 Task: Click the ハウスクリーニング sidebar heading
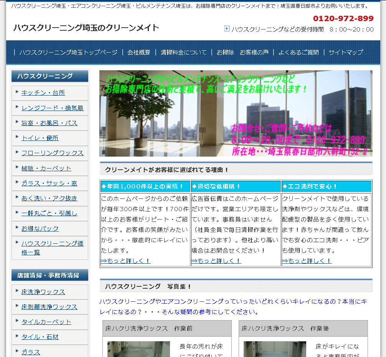[50, 76]
